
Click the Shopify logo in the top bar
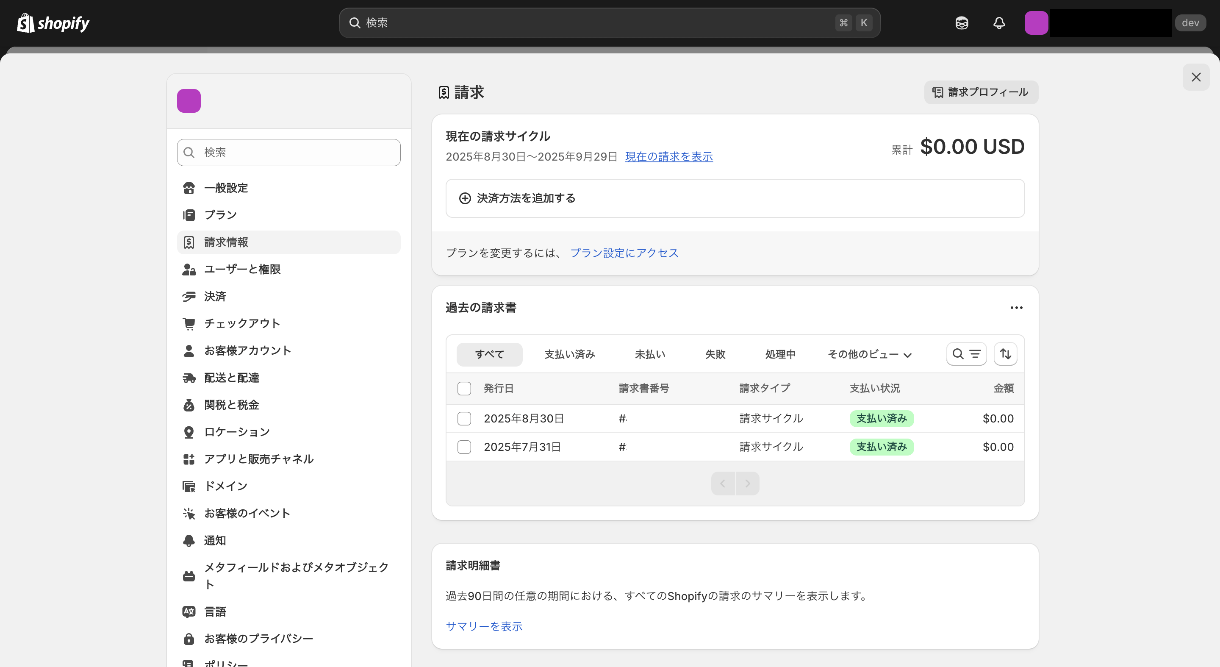(x=53, y=23)
